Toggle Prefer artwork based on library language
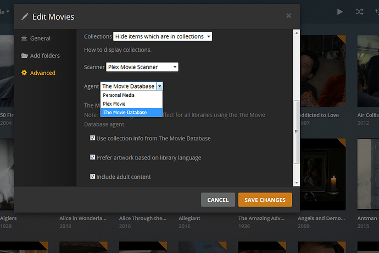 92,157
